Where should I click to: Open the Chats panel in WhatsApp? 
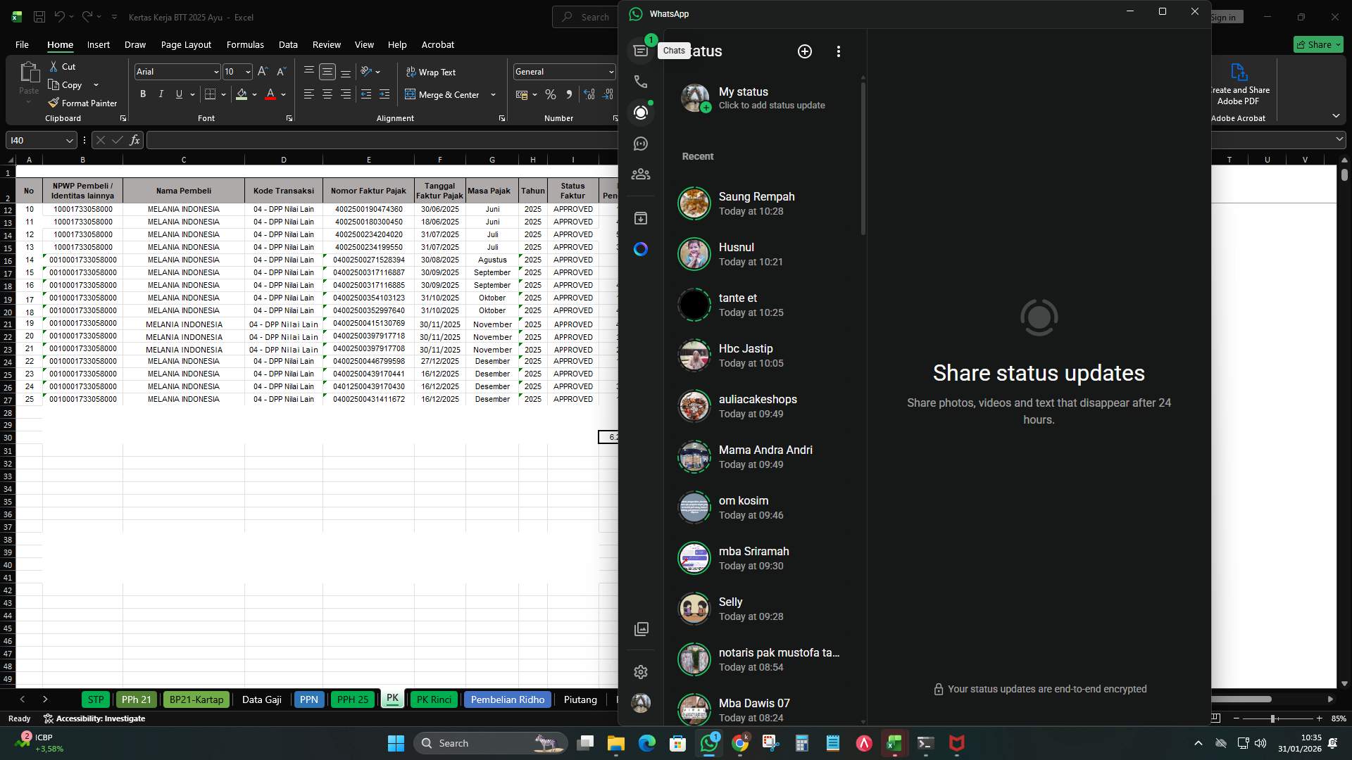tap(641, 49)
